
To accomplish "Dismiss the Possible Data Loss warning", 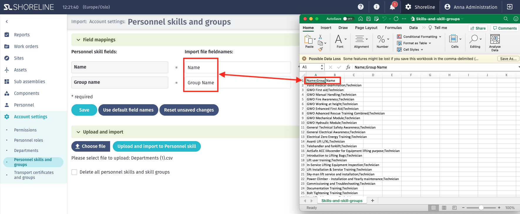I will (304, 59).
